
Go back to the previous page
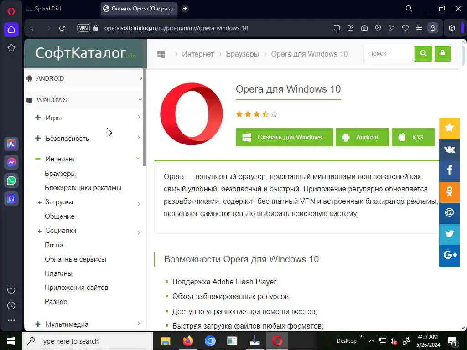[32, 28]
